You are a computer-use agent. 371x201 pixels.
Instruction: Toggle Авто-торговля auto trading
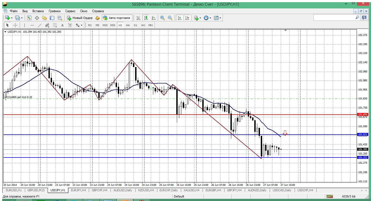pyautogui.click(x=117, y=18)
